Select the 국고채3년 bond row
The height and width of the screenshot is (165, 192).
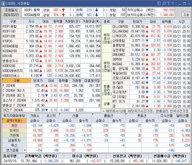[x=151, y=92]
